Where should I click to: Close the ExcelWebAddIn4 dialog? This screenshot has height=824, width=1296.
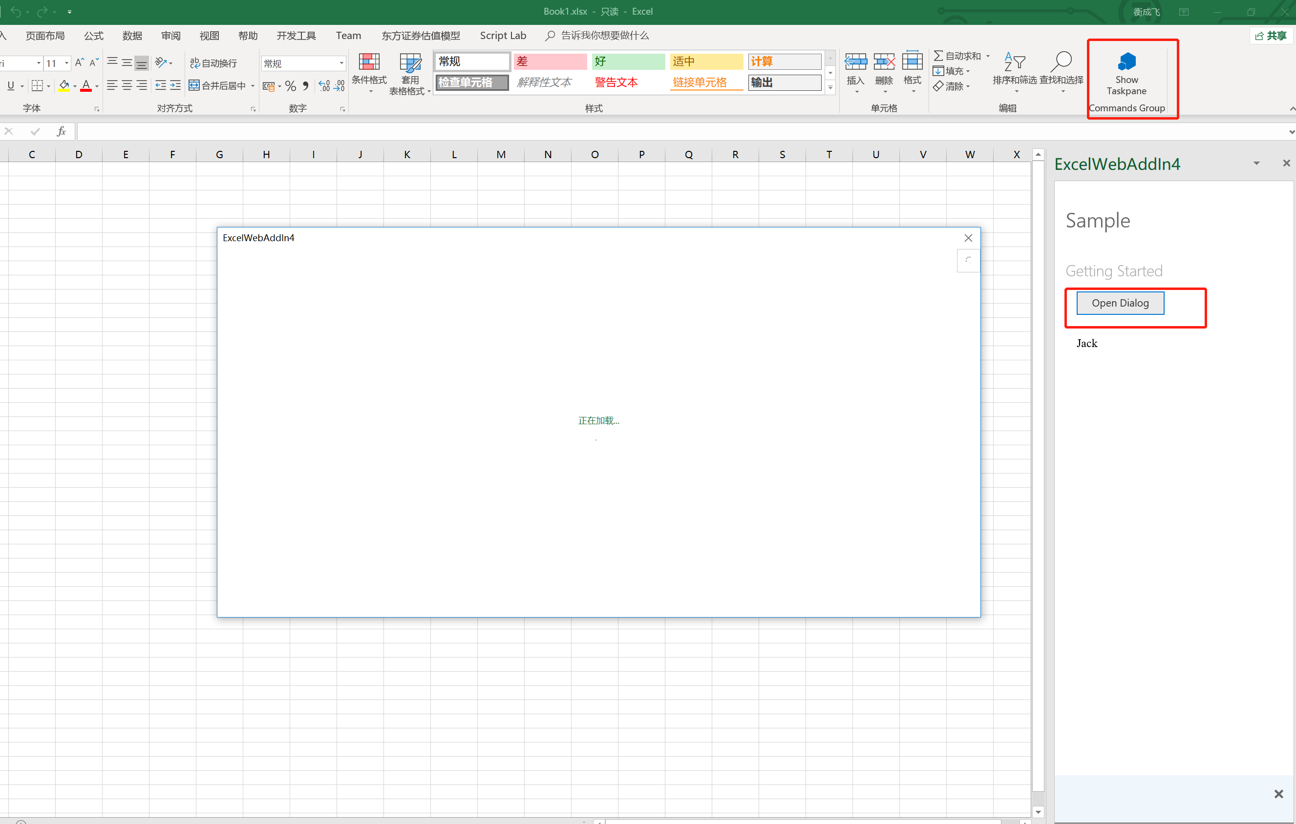[x=968, y=238]
